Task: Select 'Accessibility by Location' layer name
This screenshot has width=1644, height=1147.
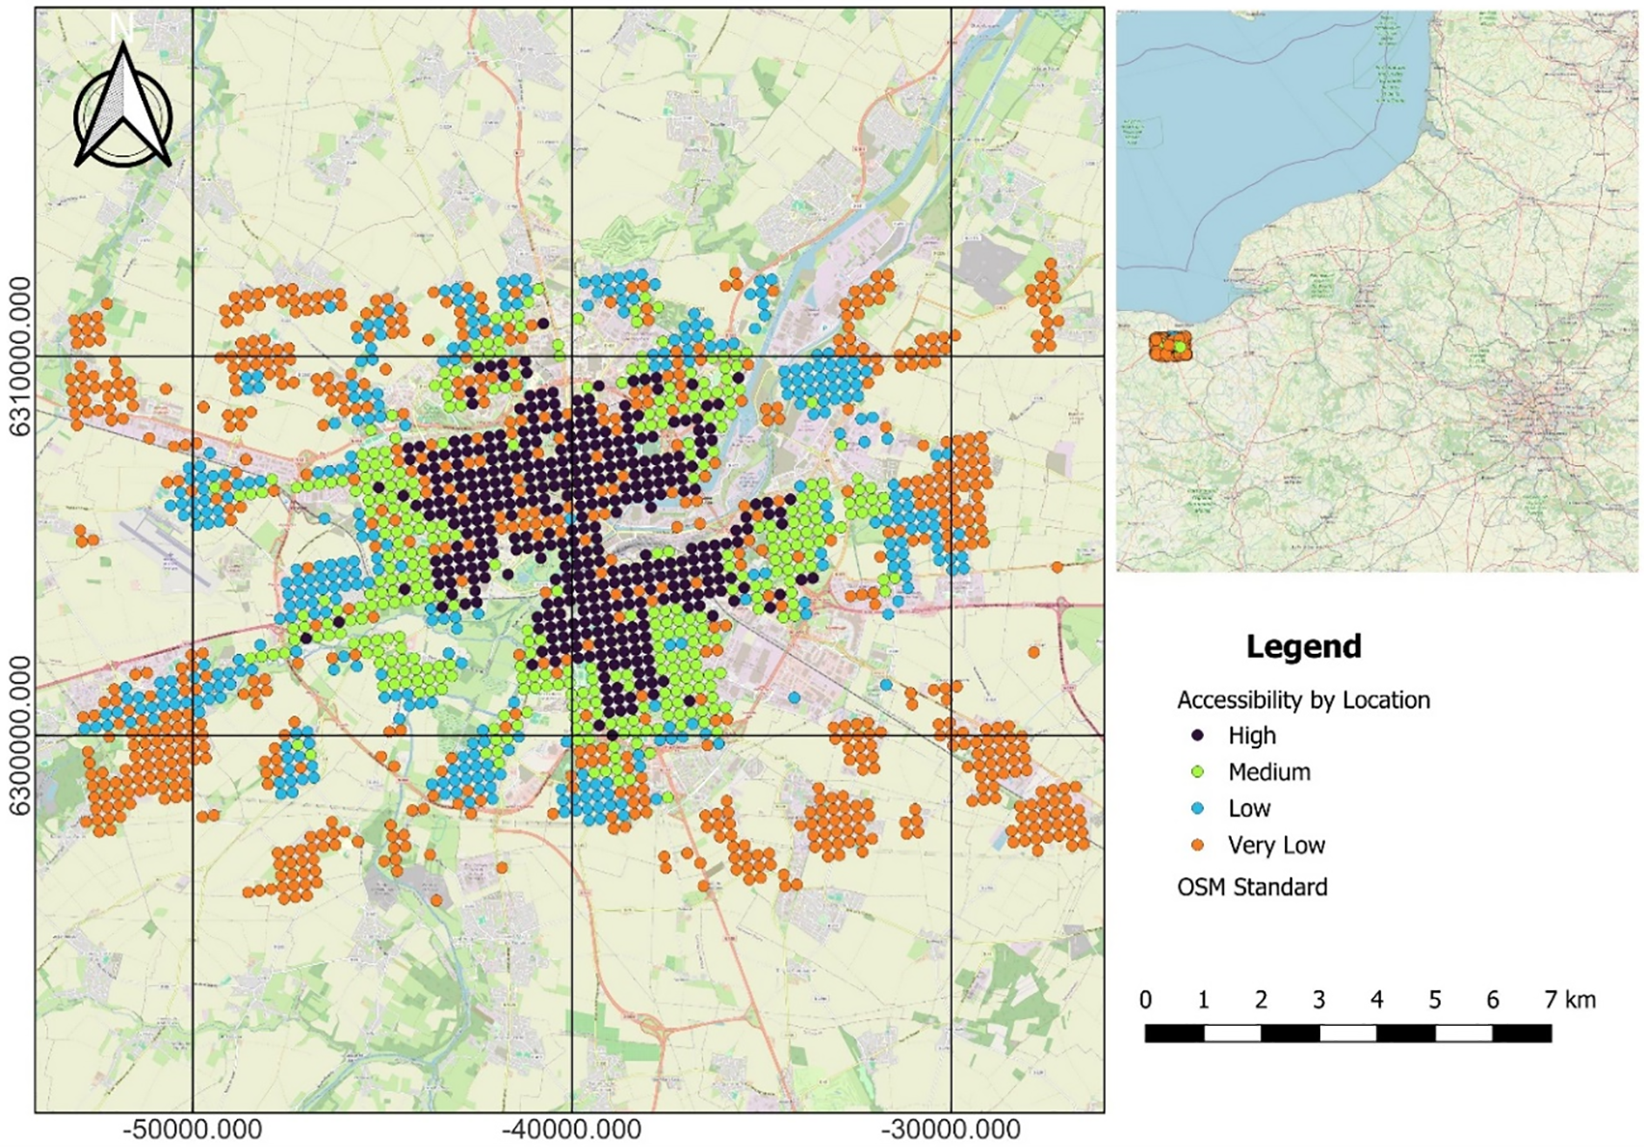Action: 1303,700
